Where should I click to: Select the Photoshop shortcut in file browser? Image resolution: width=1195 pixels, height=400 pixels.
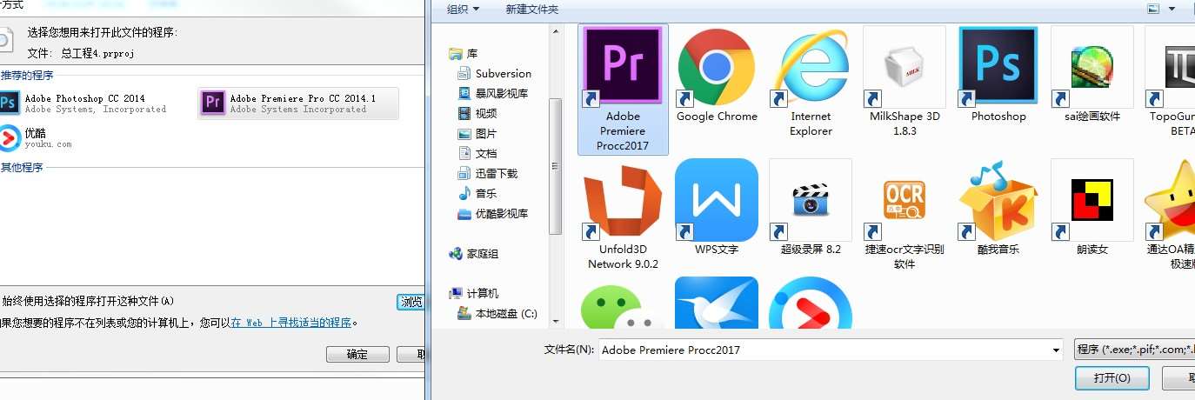(998, 74)
